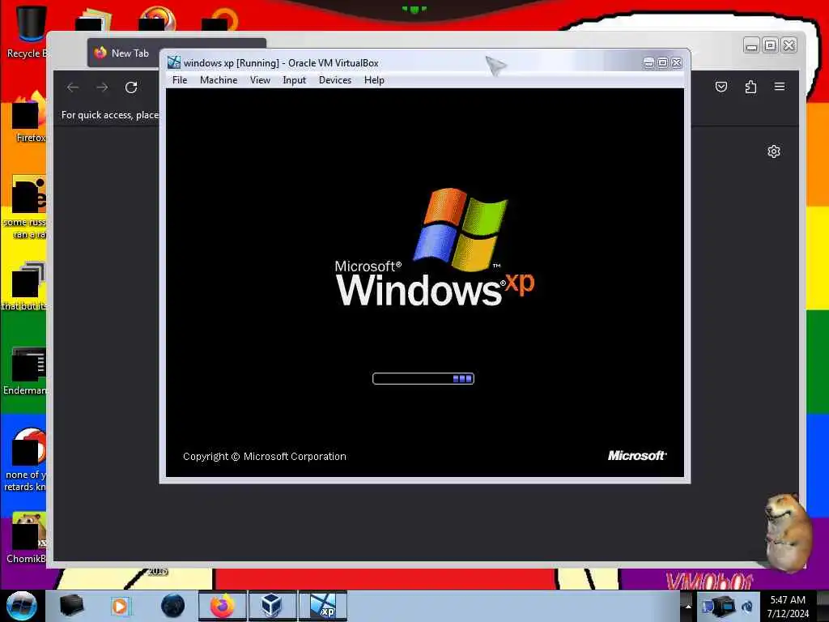This screenshot has width=829, height=622.
Task: Click the hamster mascot on the desktop
Action: (787, 533)
